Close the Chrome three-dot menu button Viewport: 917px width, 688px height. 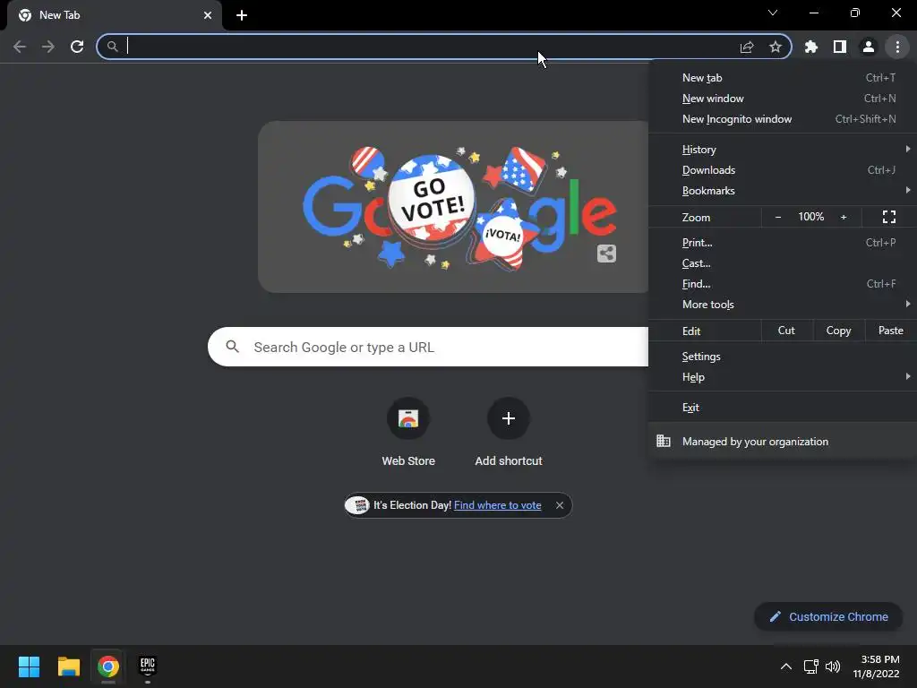pos(897,47)
